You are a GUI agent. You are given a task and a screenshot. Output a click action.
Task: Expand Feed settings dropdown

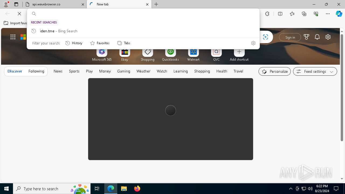pos(315,71)
